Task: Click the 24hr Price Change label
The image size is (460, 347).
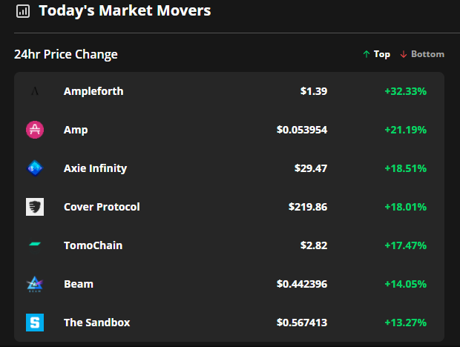Action: (x=66, y=54)
